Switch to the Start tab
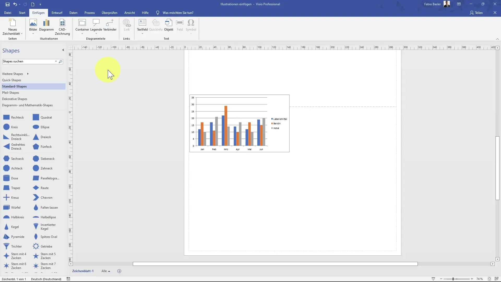This screenshot has height=282, width=501. (x=22, y=13)
